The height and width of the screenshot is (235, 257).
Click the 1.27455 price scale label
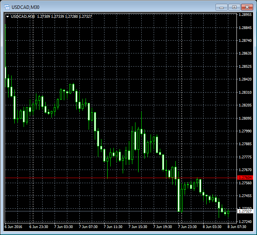coord(245,196)
